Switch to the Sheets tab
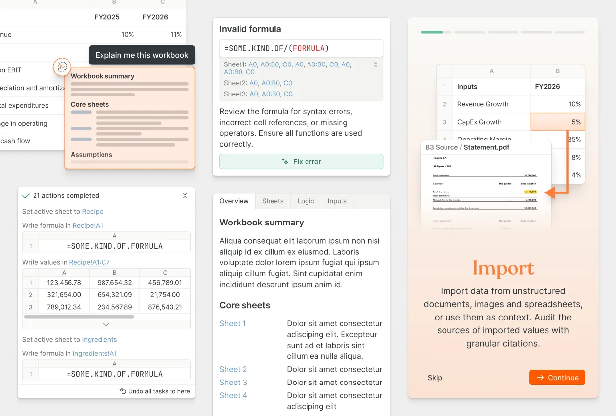Image resolution: width=616 pixels, height=416 pixels. [x=273, y=201]
